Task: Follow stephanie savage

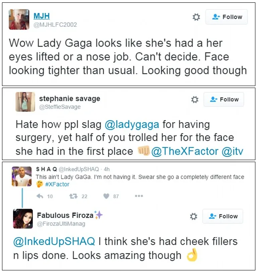Action: pos(224,100)
